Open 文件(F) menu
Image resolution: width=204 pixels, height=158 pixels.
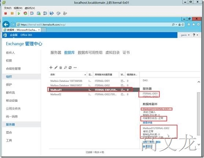coord(8,8)
